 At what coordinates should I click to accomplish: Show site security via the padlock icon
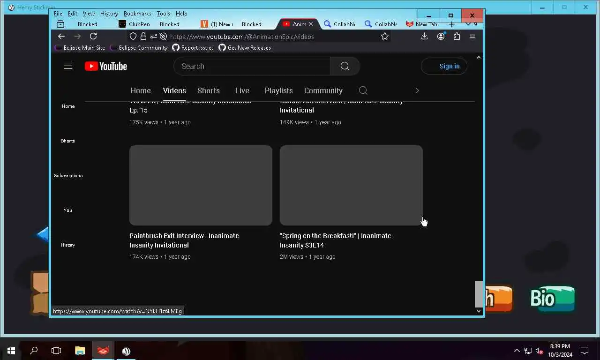(x=143, y=36)
